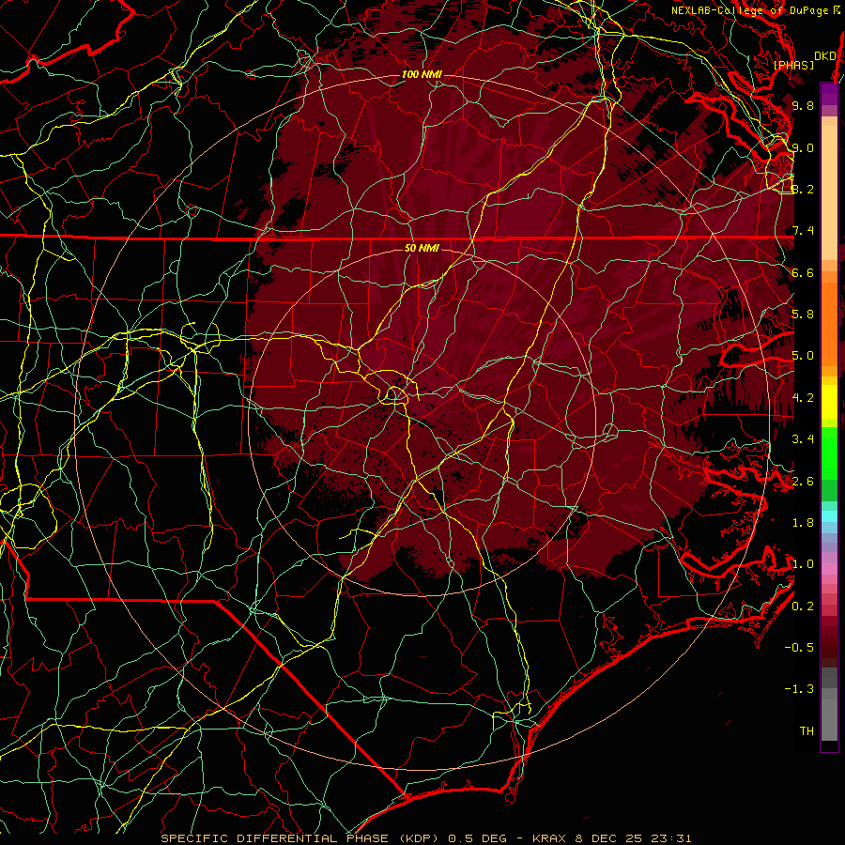Screen dimensions: 845x845
Task: Click the 2.6 legend value
Action: point(803,482)
